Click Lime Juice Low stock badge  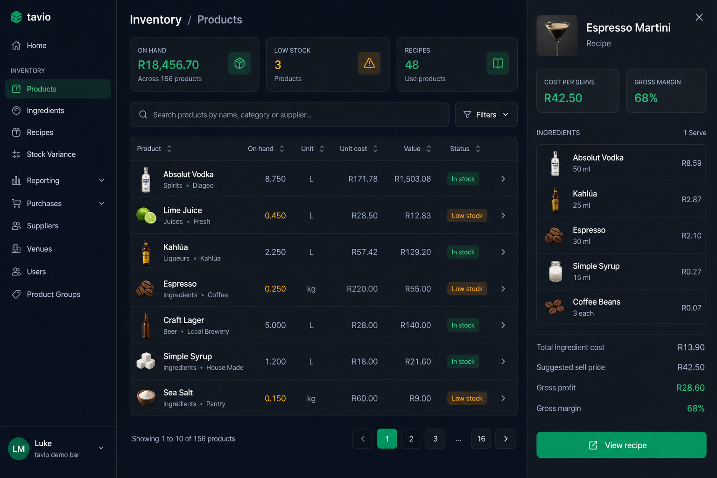click(467, 216)
